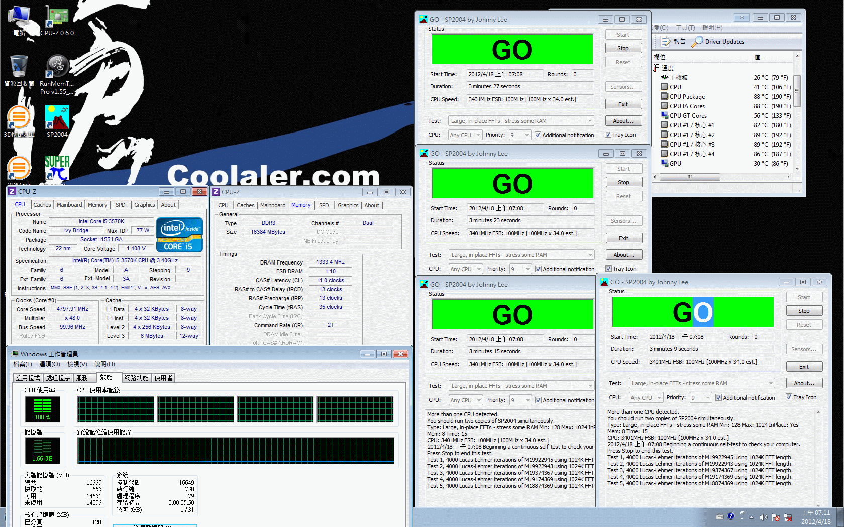The height and width of the screenshot is (527, 844).
Task: Open Test dropdown in 23-seconds SP2004 window
Action: 521,255
